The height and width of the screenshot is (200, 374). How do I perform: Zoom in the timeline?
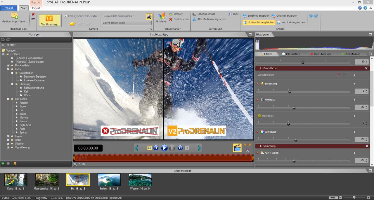pyautogui.click(x=75, y=164)
